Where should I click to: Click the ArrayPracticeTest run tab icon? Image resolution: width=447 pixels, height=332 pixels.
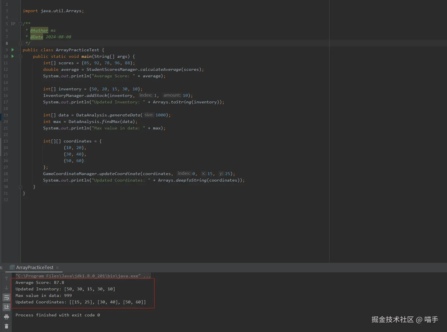pos(12,267)
